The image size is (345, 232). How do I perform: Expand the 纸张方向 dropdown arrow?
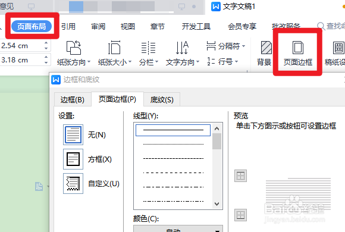click(x=89, y=62)
